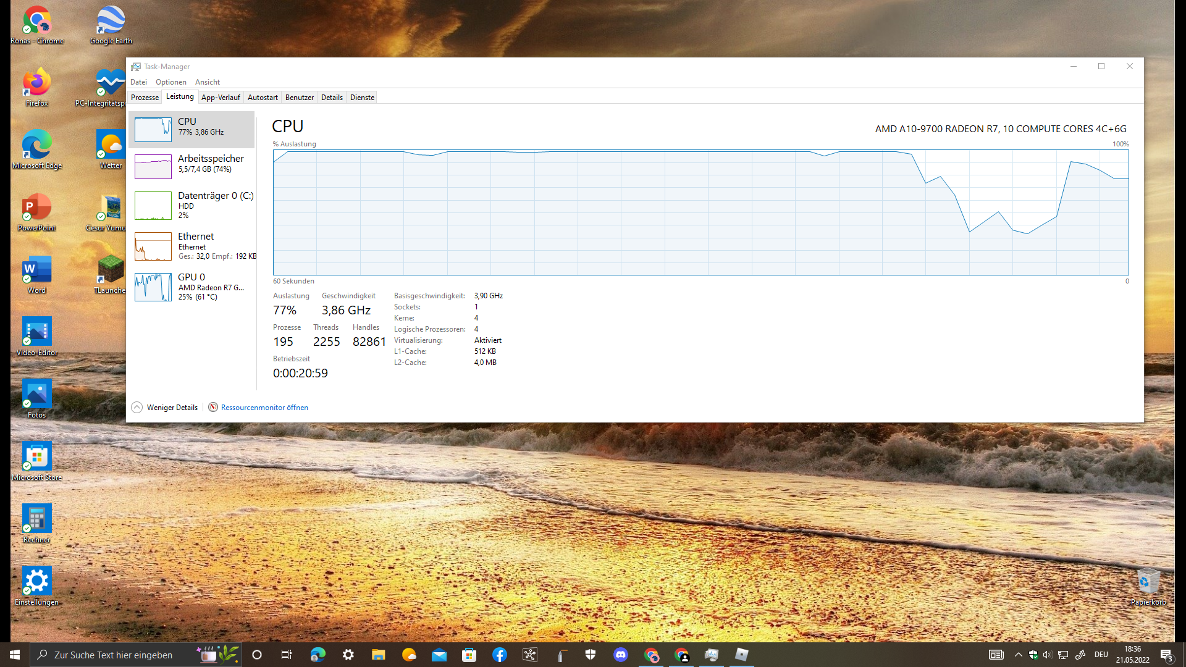Open the Optionen menu

(x=170, y=82)
